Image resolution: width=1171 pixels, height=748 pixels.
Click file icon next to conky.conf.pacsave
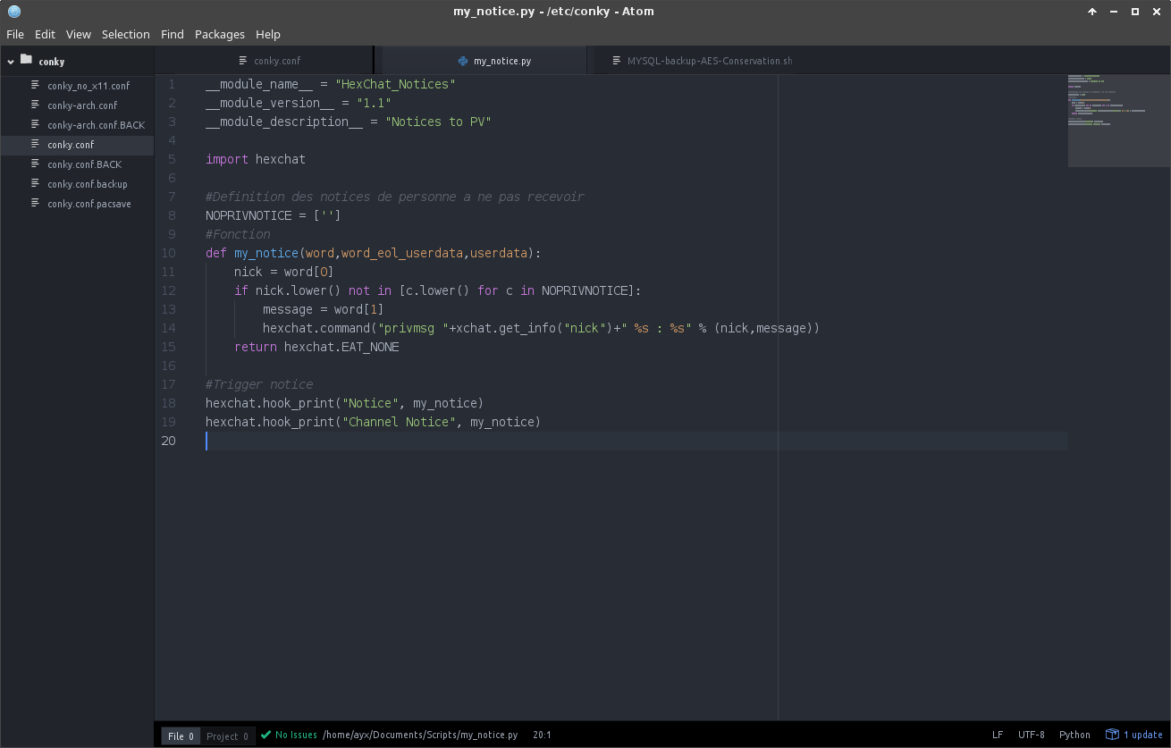coord(36,203)
